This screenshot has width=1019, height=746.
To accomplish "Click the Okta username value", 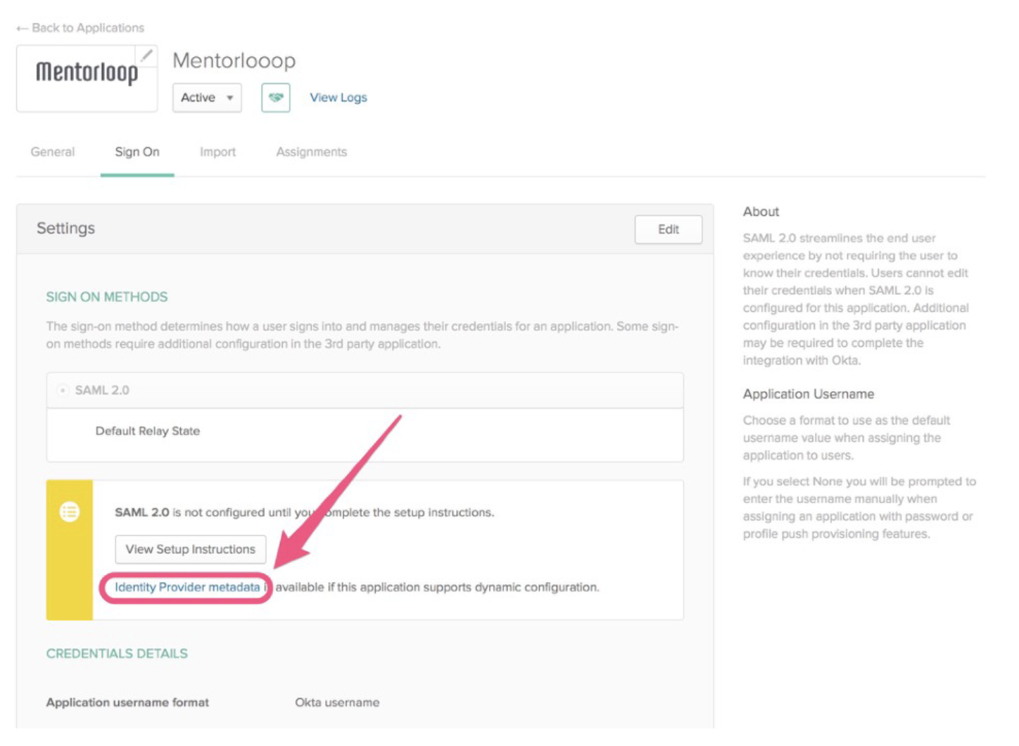I will pos(337,702).
